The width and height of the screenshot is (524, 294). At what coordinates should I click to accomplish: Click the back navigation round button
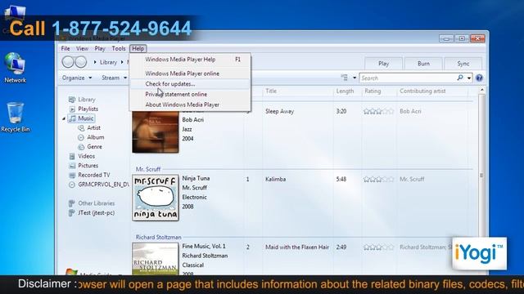68,62
